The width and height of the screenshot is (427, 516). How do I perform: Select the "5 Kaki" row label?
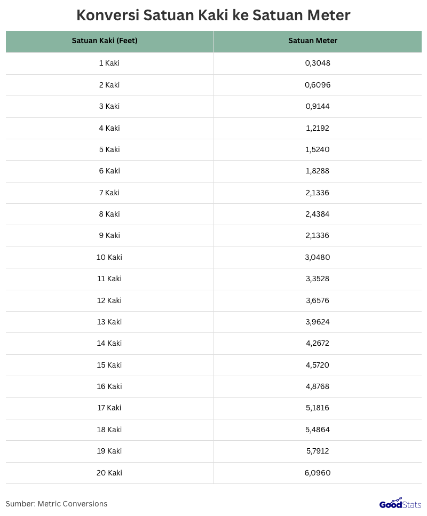coord(109,149)
